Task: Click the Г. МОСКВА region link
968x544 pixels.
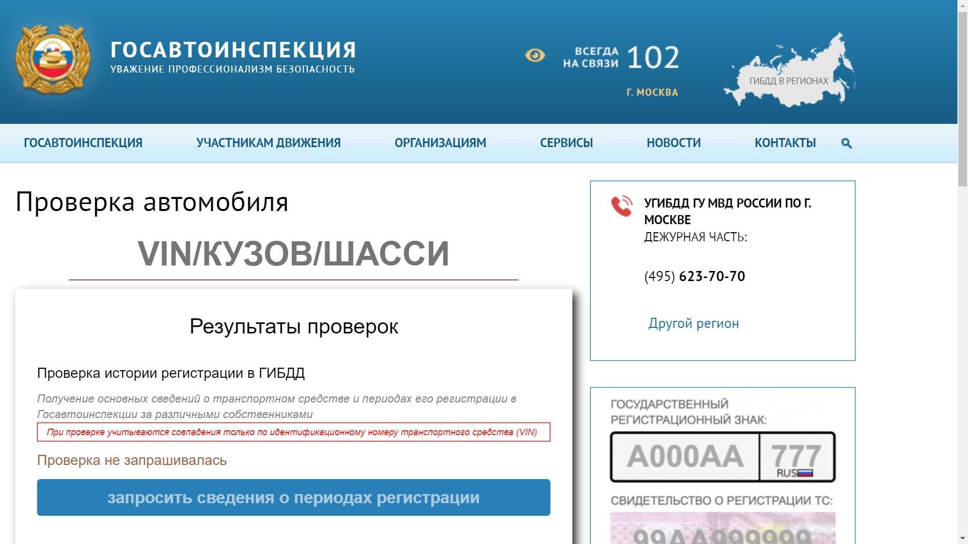Action: (x=652, y=93)
